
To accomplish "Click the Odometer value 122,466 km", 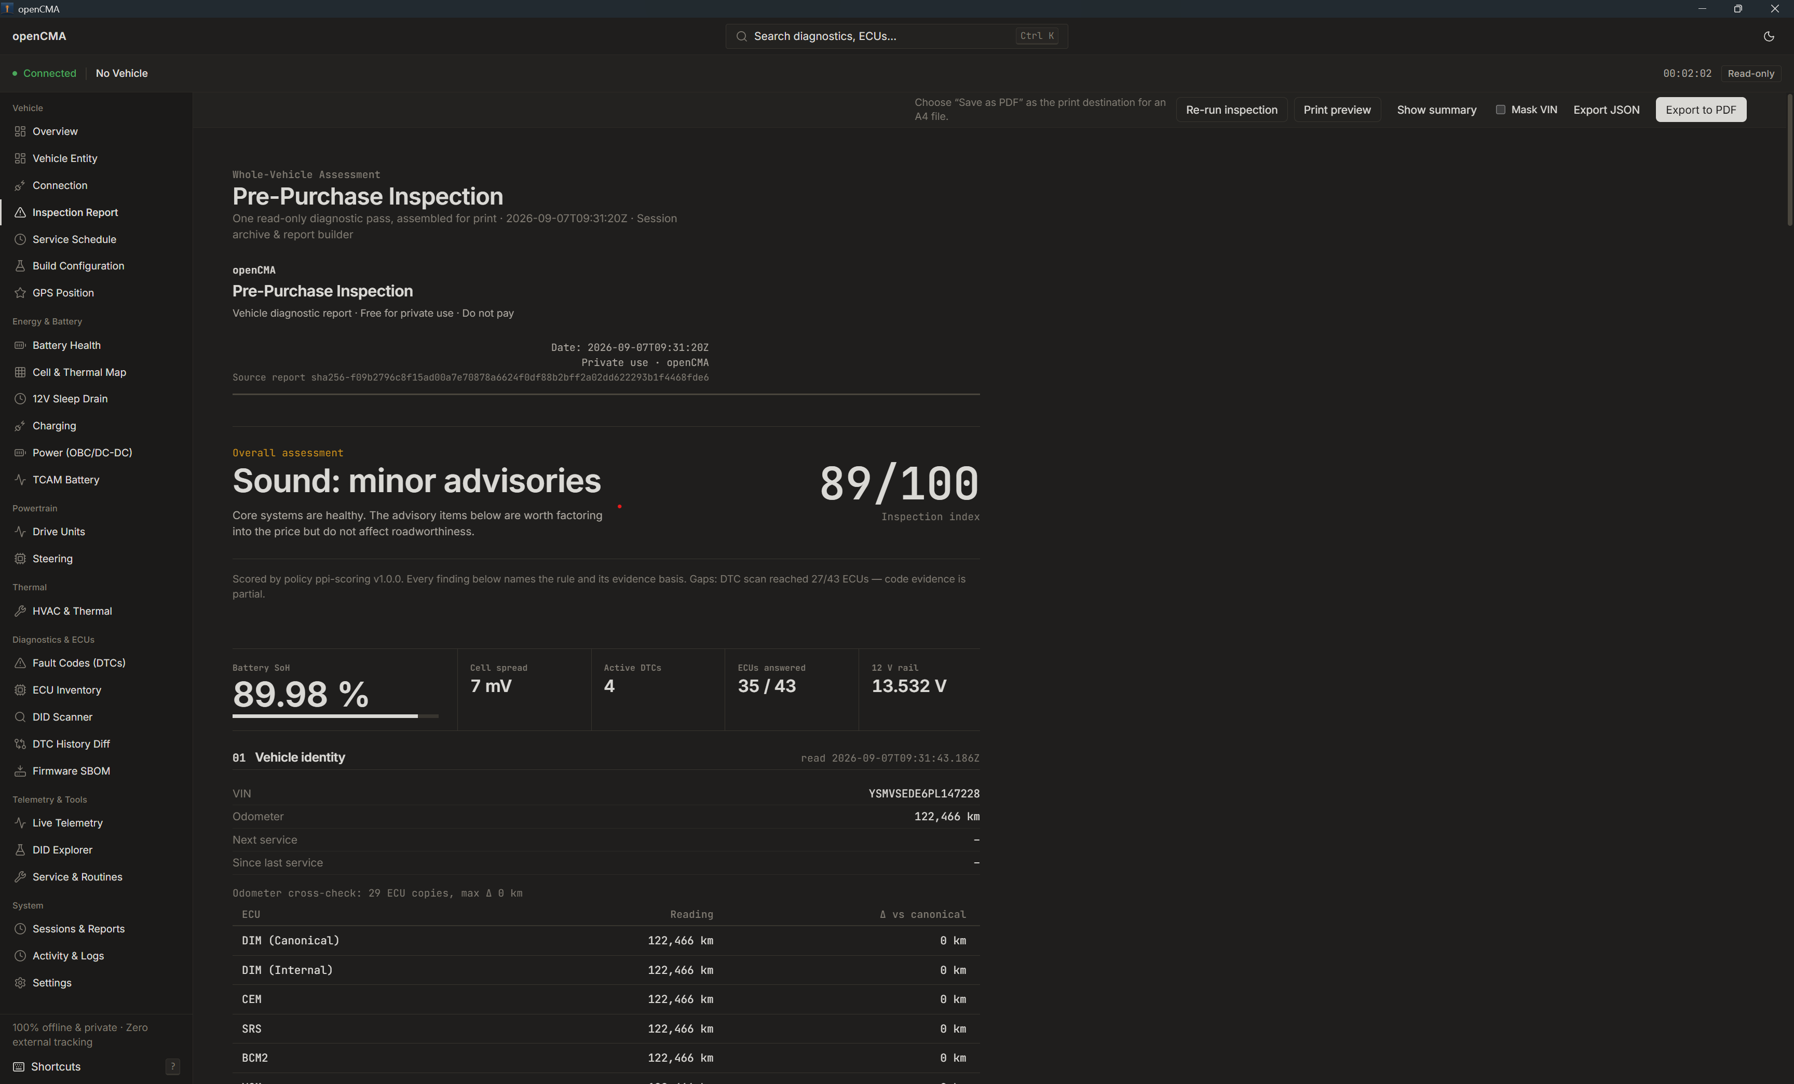I will (x=946, y=817).
